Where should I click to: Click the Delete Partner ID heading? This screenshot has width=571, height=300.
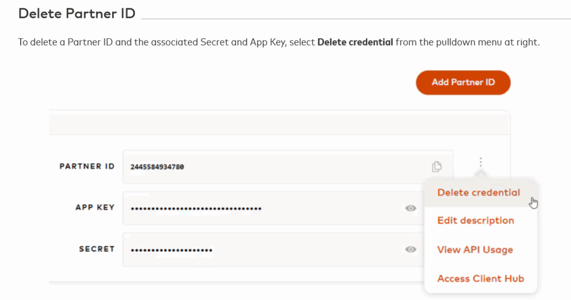(77, 14)
